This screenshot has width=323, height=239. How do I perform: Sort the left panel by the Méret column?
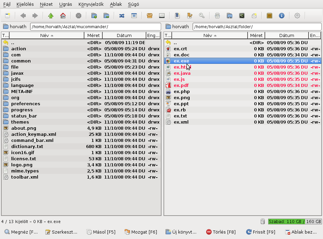point(93,36)
